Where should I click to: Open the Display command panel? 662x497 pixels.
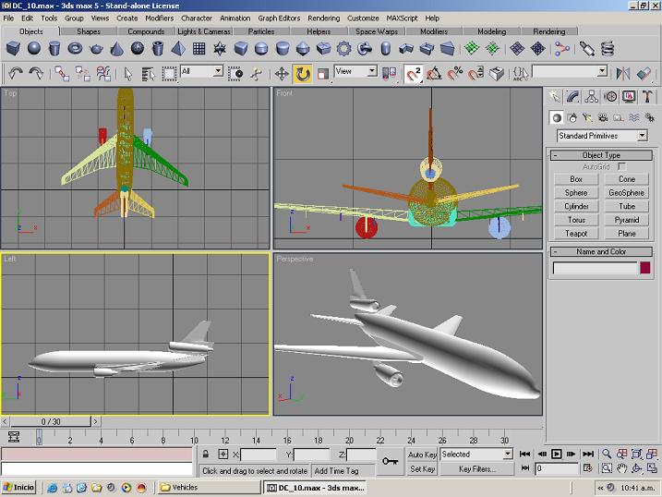[x=630, y=96]
